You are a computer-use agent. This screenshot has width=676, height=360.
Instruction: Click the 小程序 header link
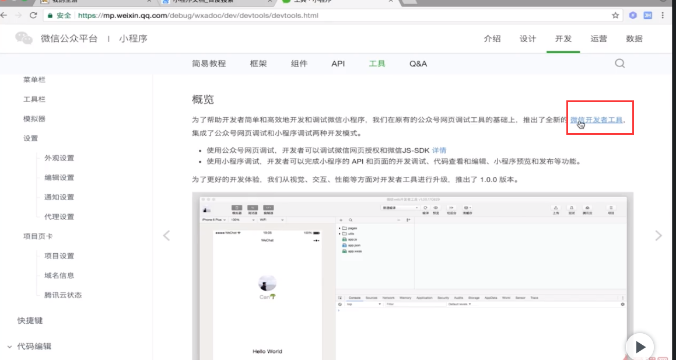tap(134, 39)
